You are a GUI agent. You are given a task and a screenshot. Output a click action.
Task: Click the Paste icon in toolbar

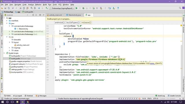coord(27,8)
